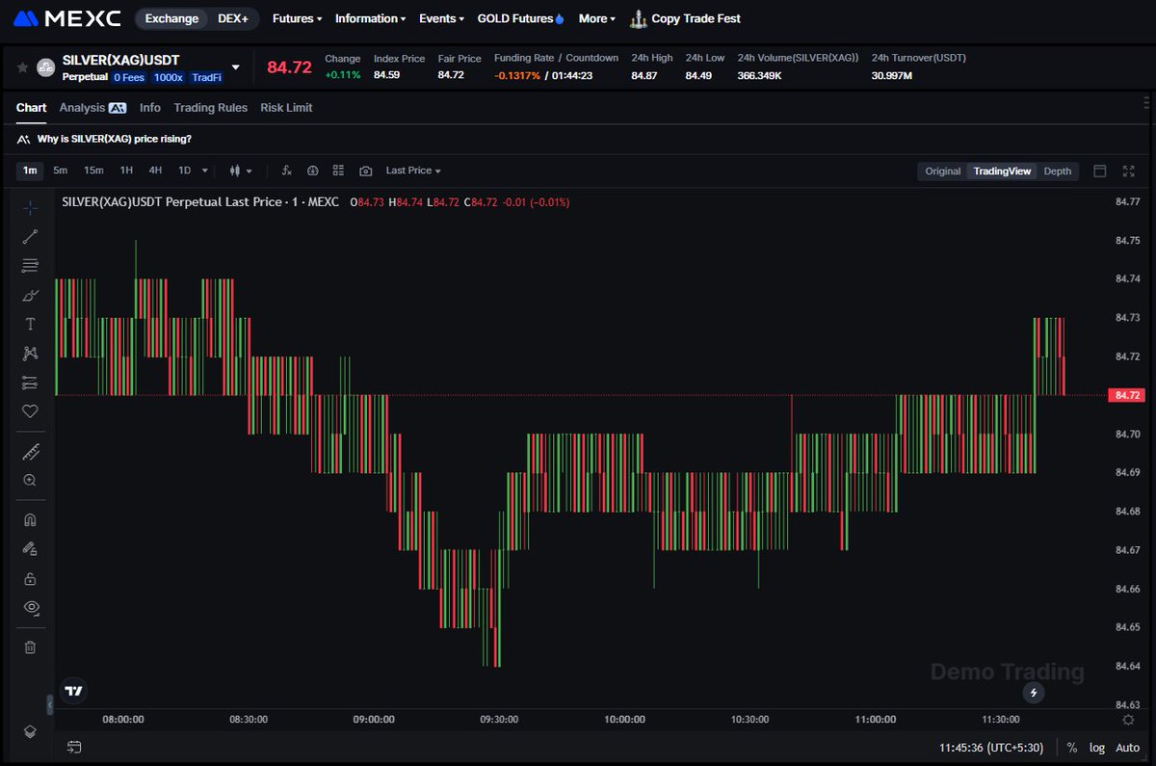Screen dimensions: 1156x766
Task: Enter fullscreen chart mode
Action: pyautogui.click(x=1129, y=171)
